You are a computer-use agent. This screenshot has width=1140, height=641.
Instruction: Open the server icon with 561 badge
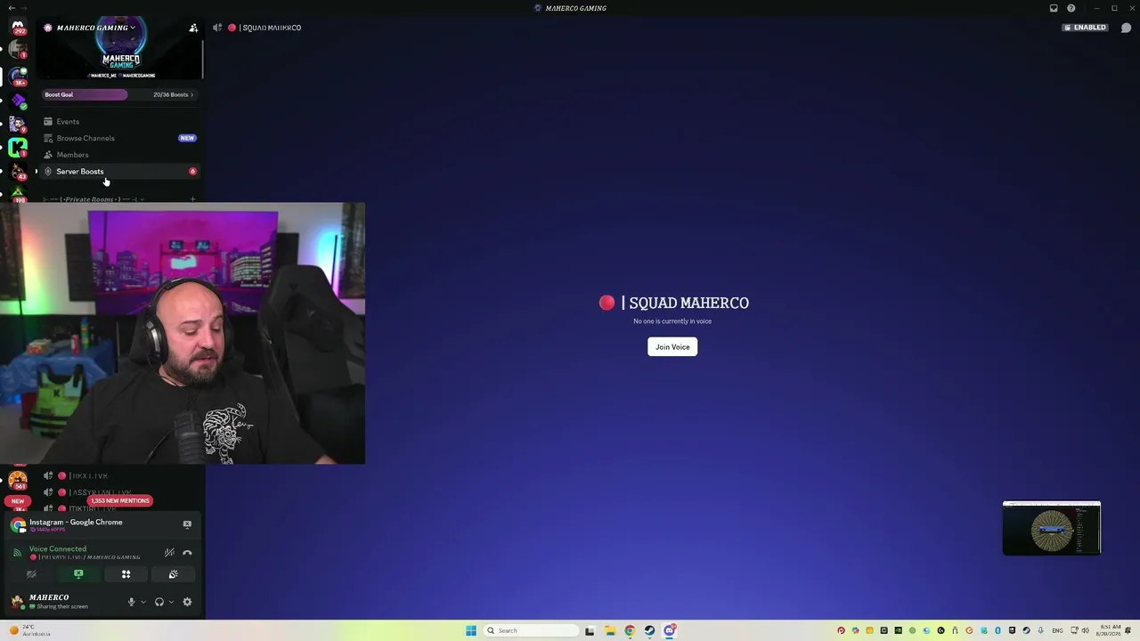point(18,480)
